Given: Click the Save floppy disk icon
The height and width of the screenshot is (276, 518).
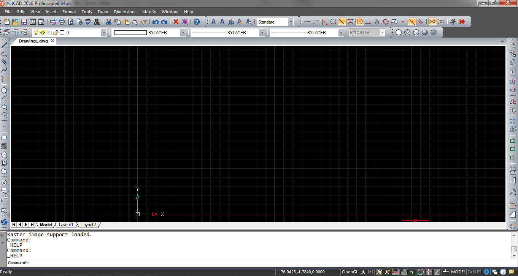Looking at the screenshot, I should [24, 22].
